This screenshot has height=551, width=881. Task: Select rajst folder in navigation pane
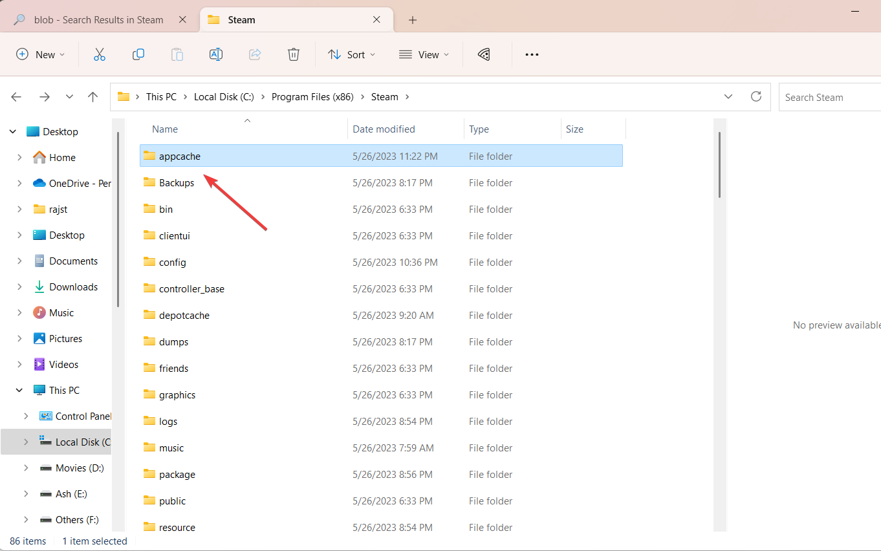pyautogui.click(x=58, y=210)
